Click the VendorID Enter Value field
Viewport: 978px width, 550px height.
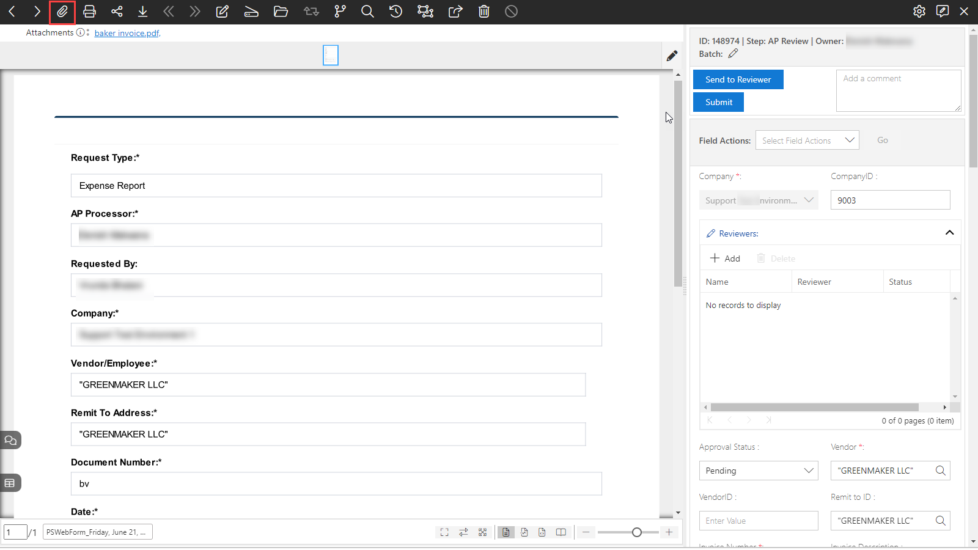tap(759, 521)
